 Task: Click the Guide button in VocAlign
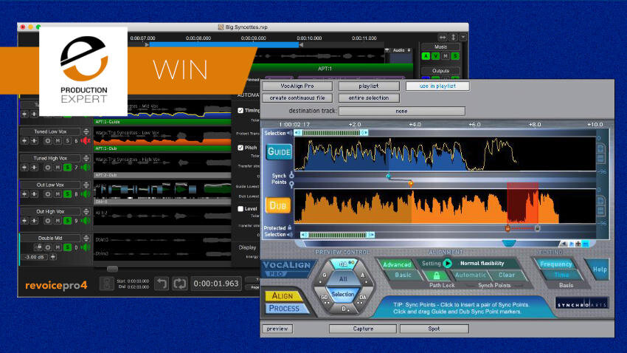279,152
